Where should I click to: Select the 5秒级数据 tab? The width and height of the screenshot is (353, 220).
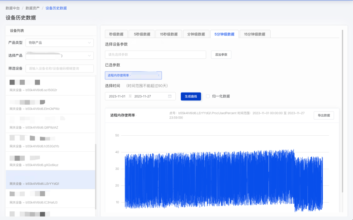(141, 34)
